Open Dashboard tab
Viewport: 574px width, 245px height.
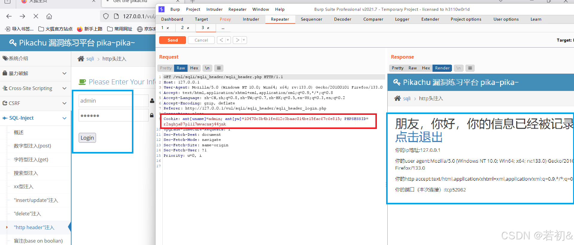click(x=172, y=19)
